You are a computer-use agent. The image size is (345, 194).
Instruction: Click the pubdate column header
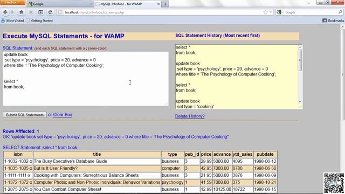(265, 155)
